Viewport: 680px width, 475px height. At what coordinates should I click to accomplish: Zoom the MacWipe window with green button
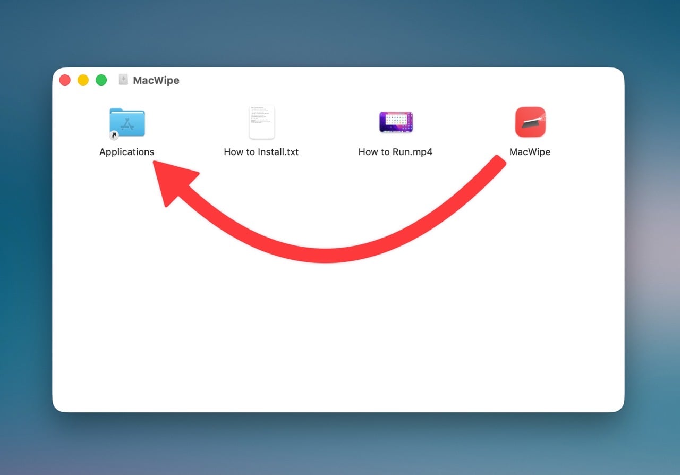(x=101, y=80)
